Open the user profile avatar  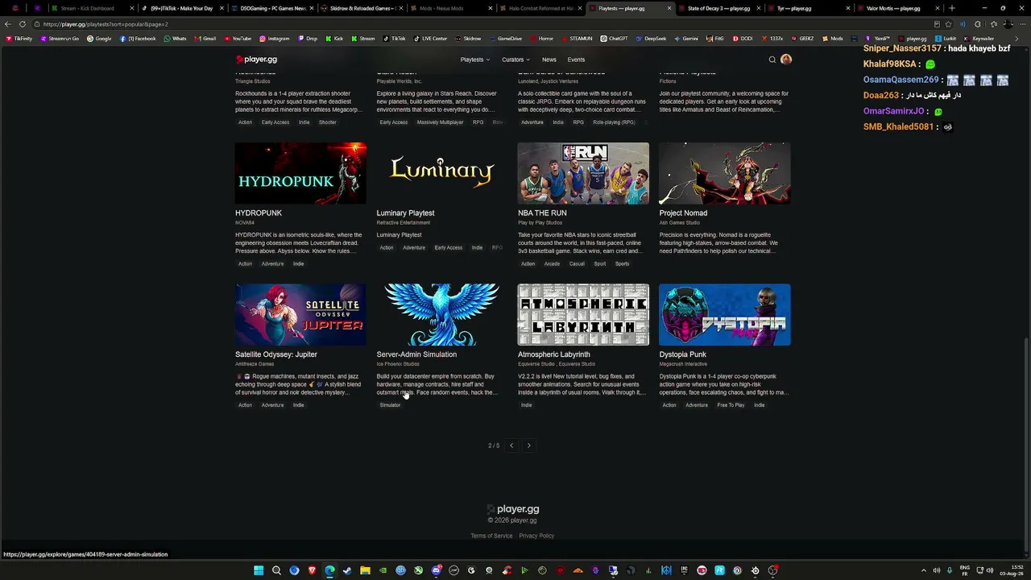tap(786, 60)
